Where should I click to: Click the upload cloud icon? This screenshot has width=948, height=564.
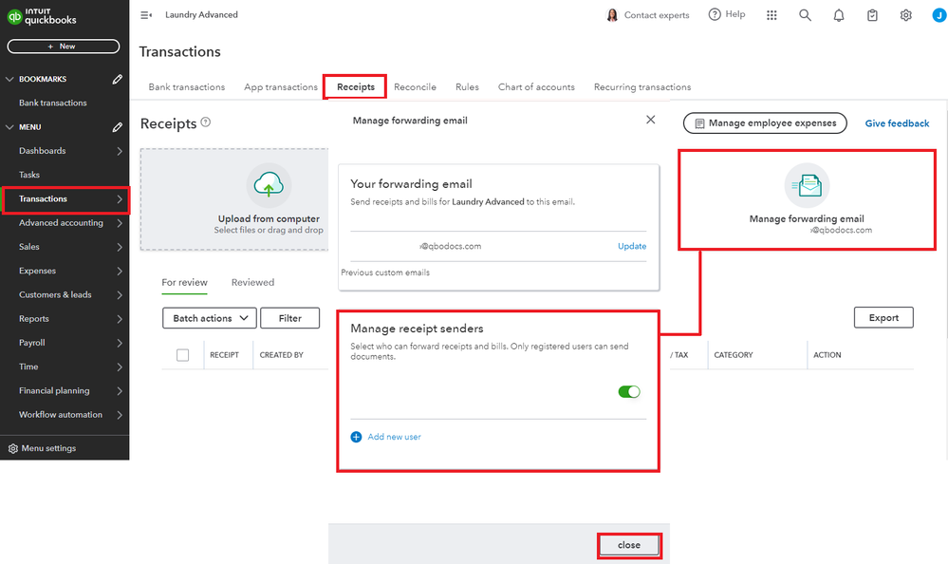tap(269, 186)
